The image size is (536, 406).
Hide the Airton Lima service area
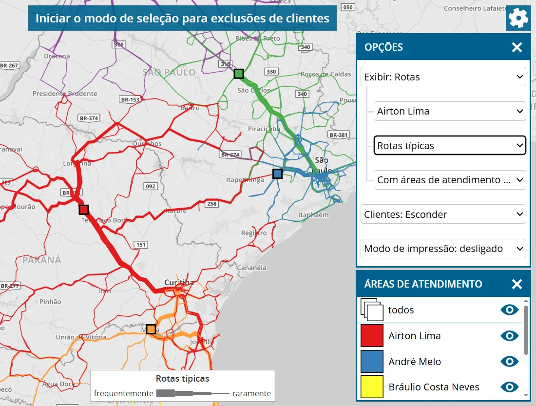(x=510, y=336)
